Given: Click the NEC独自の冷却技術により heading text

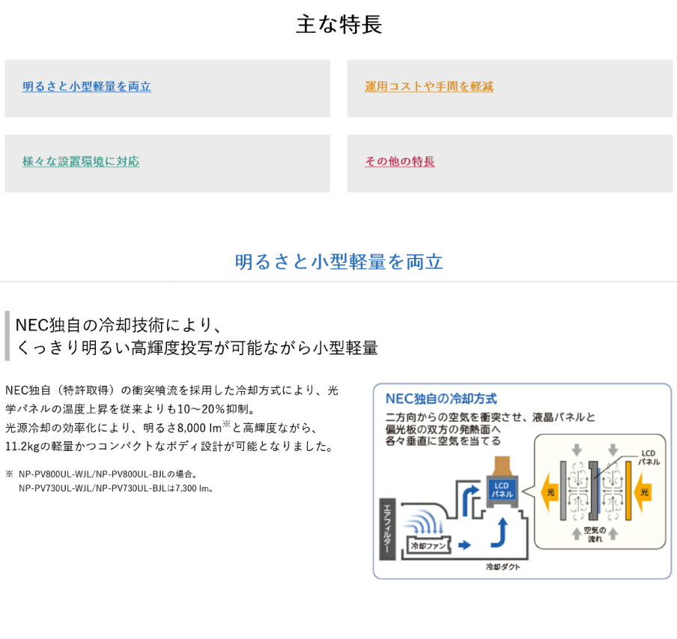Looking at the screenshot, I should [120, 325].
